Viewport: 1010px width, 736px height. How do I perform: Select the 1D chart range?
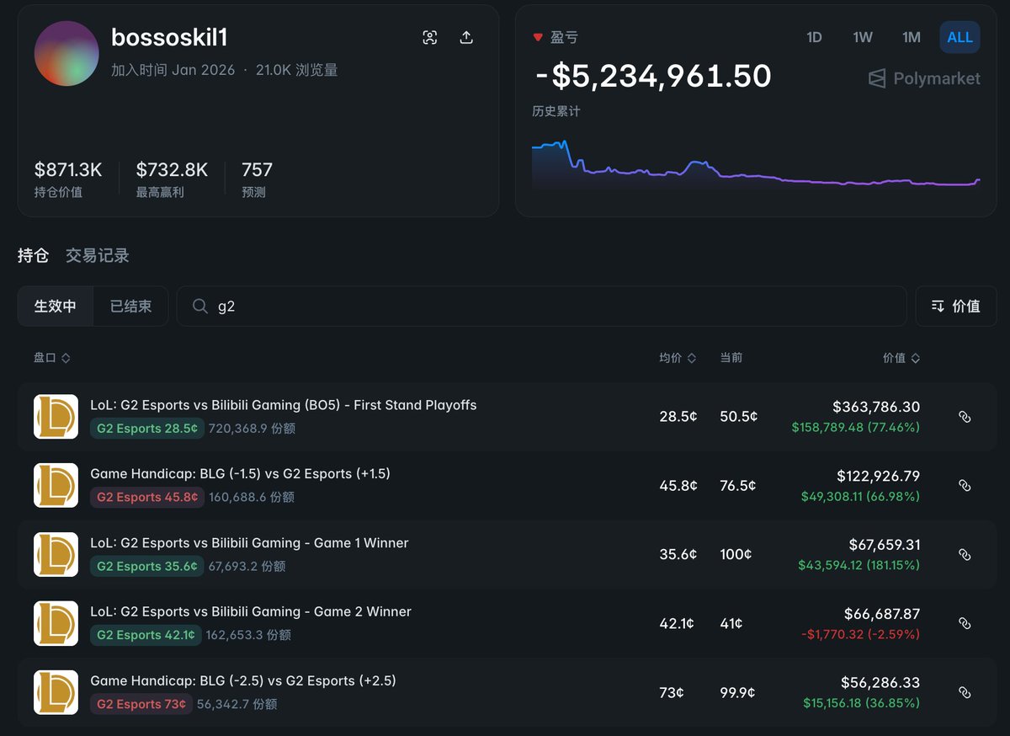(814, 37)
